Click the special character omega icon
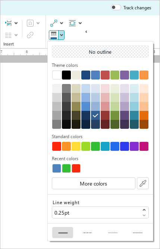The width and height of the screenshot is (160, 249). click(30, 23)
